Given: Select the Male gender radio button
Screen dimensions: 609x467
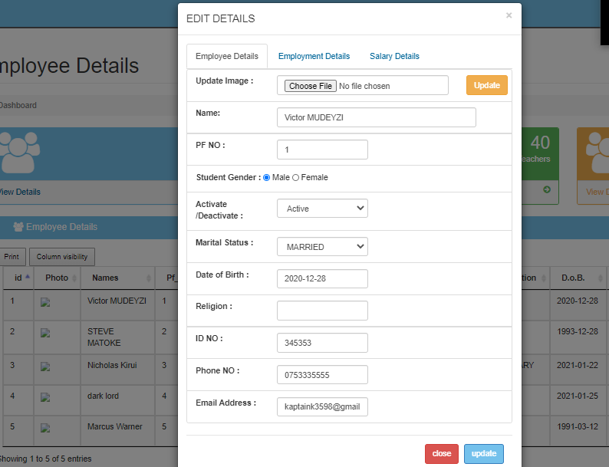Looking at the screenshot, I should tap(267, 178).
